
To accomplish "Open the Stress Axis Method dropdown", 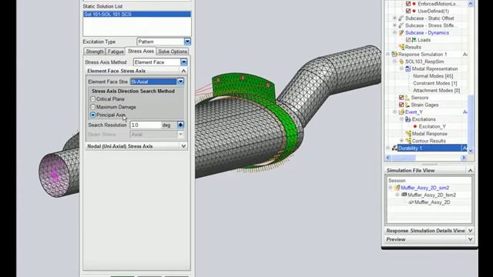I will click(184, 62).
